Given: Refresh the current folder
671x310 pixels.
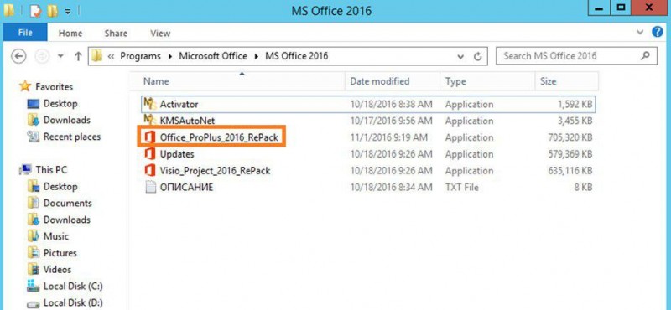Looking at the screenshot, I should (x=478, y=56).
